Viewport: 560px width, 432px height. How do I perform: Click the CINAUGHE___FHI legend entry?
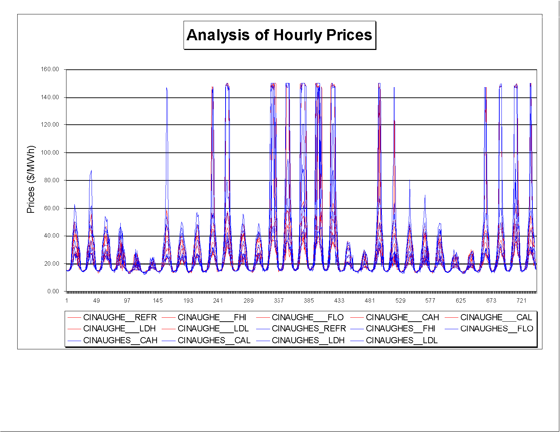coord(212,317)
